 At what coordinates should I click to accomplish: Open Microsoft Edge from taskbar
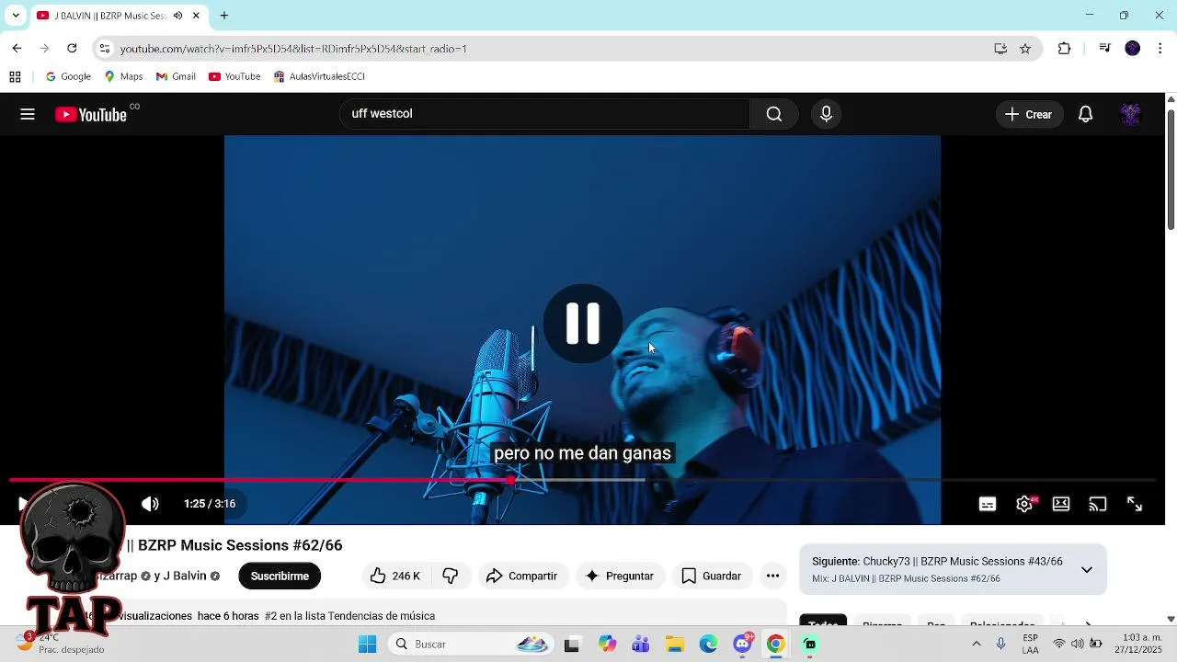[708, 645]
